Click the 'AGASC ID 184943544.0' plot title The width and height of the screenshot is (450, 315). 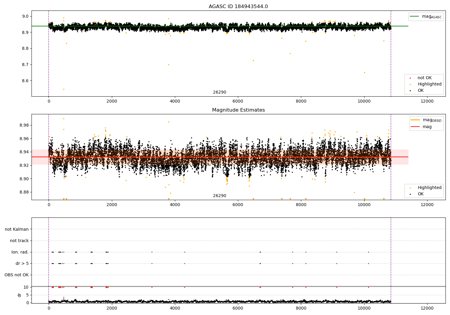point(238,7)
